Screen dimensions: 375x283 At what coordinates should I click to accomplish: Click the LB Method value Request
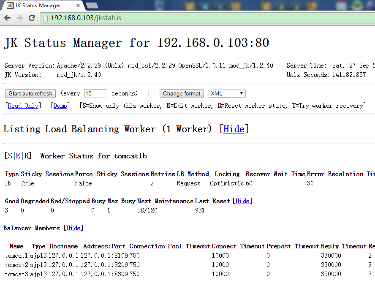[x=188, y=183]
